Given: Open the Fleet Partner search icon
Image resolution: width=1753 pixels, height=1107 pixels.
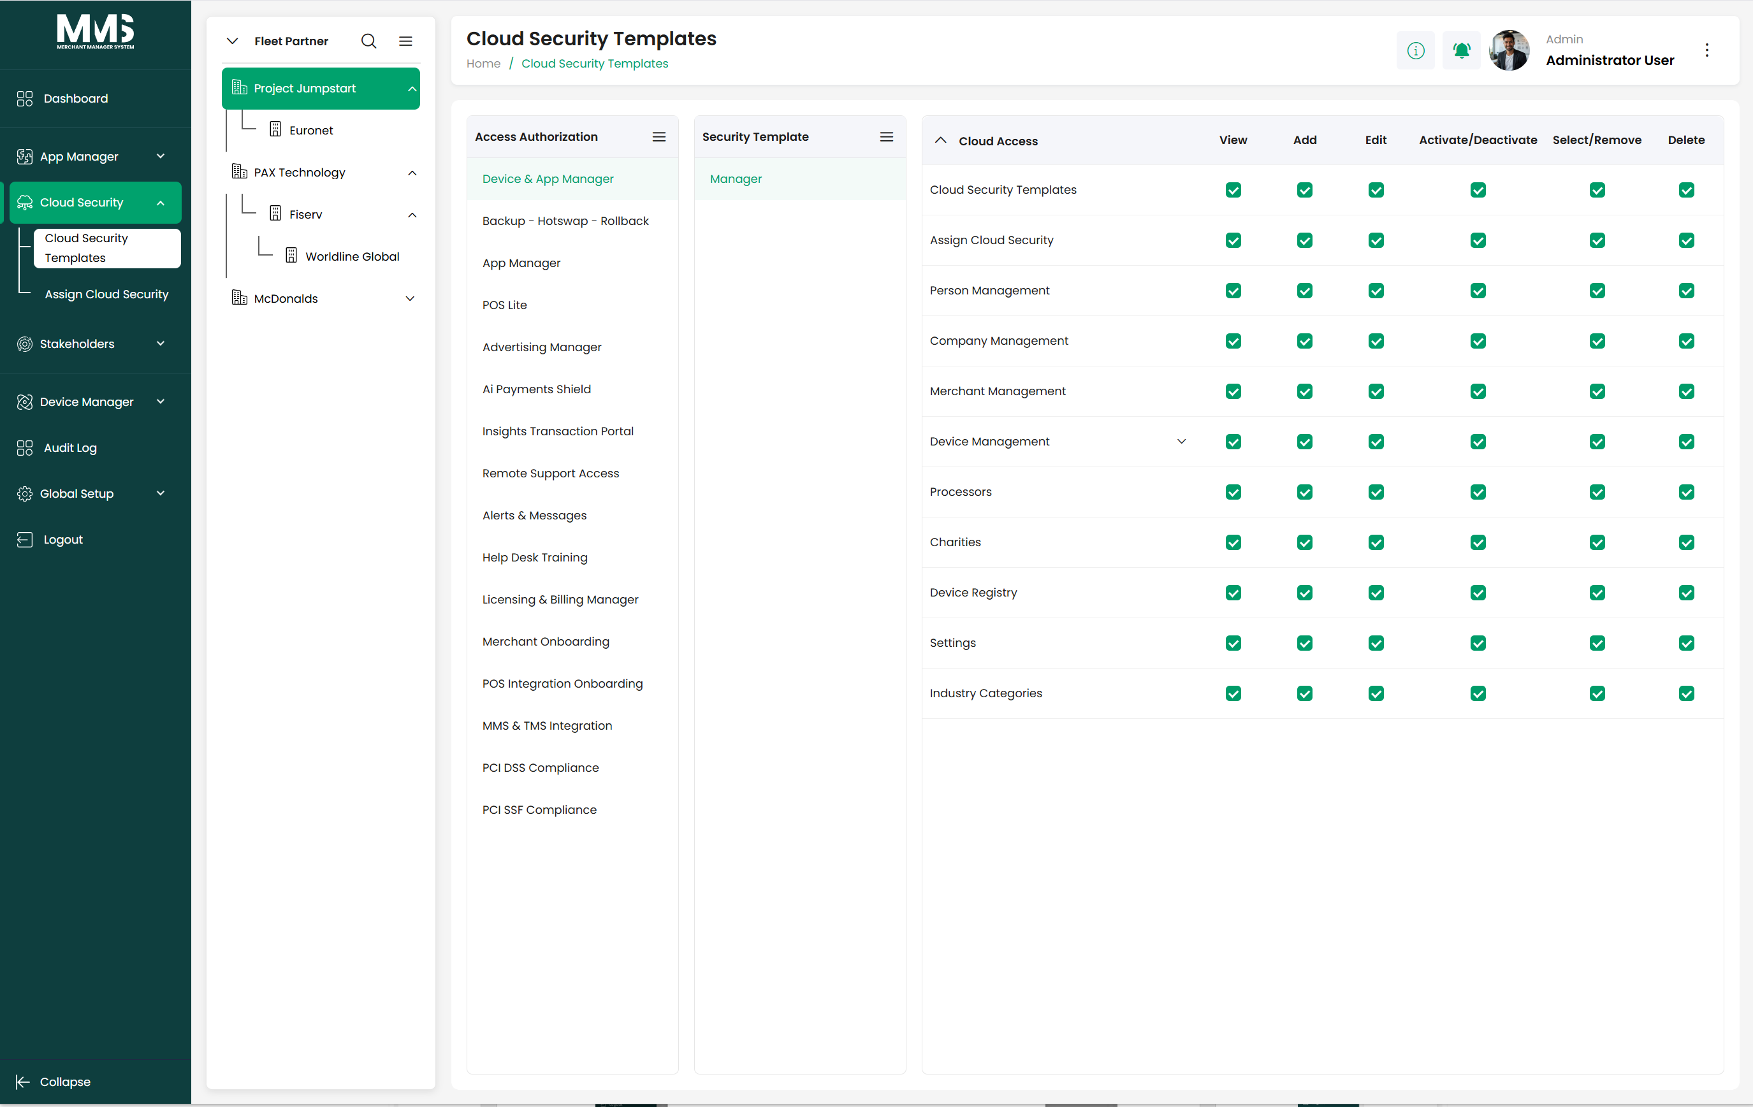Looking at the screenshot, I should click(x=369, y=41).
